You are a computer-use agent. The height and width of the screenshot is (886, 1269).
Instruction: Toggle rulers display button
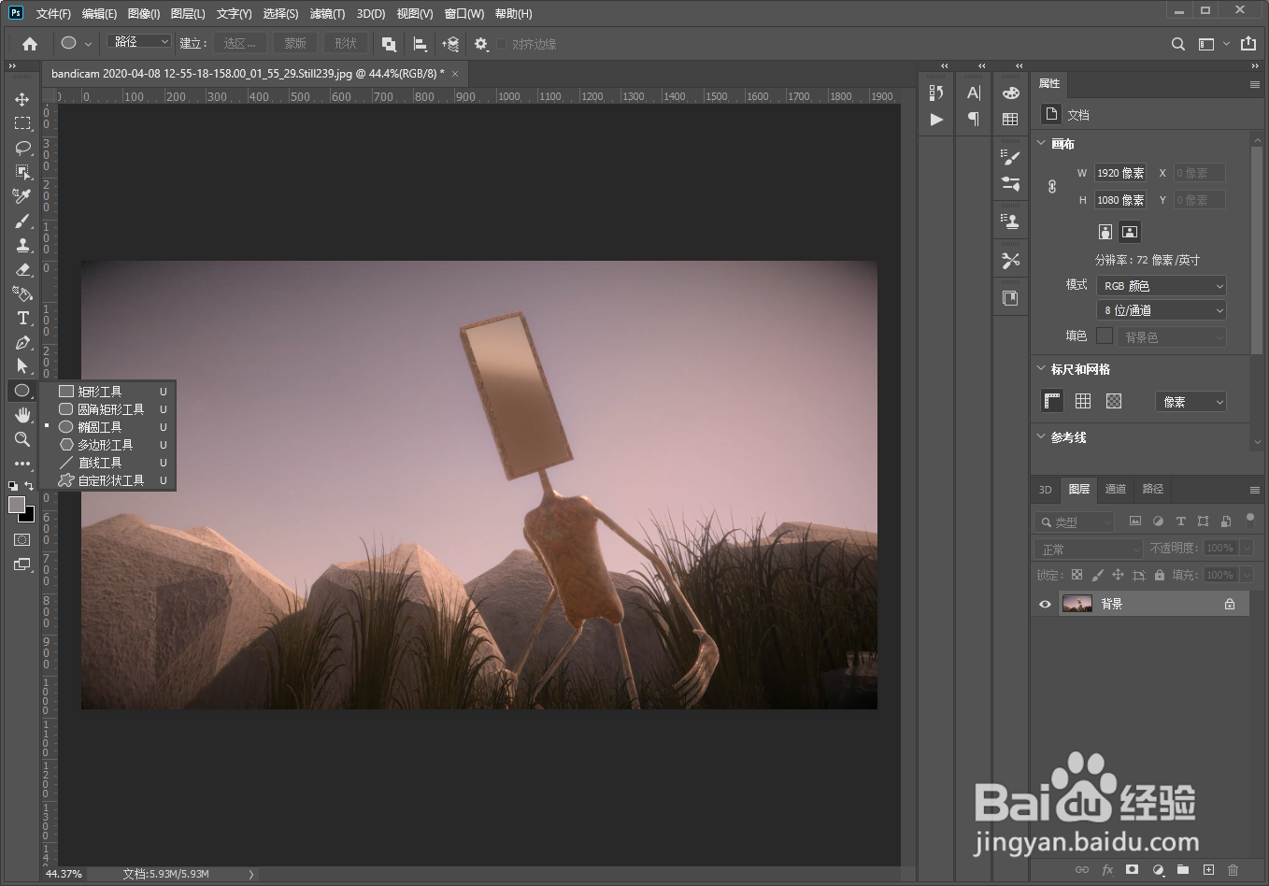coord(1052,401)
